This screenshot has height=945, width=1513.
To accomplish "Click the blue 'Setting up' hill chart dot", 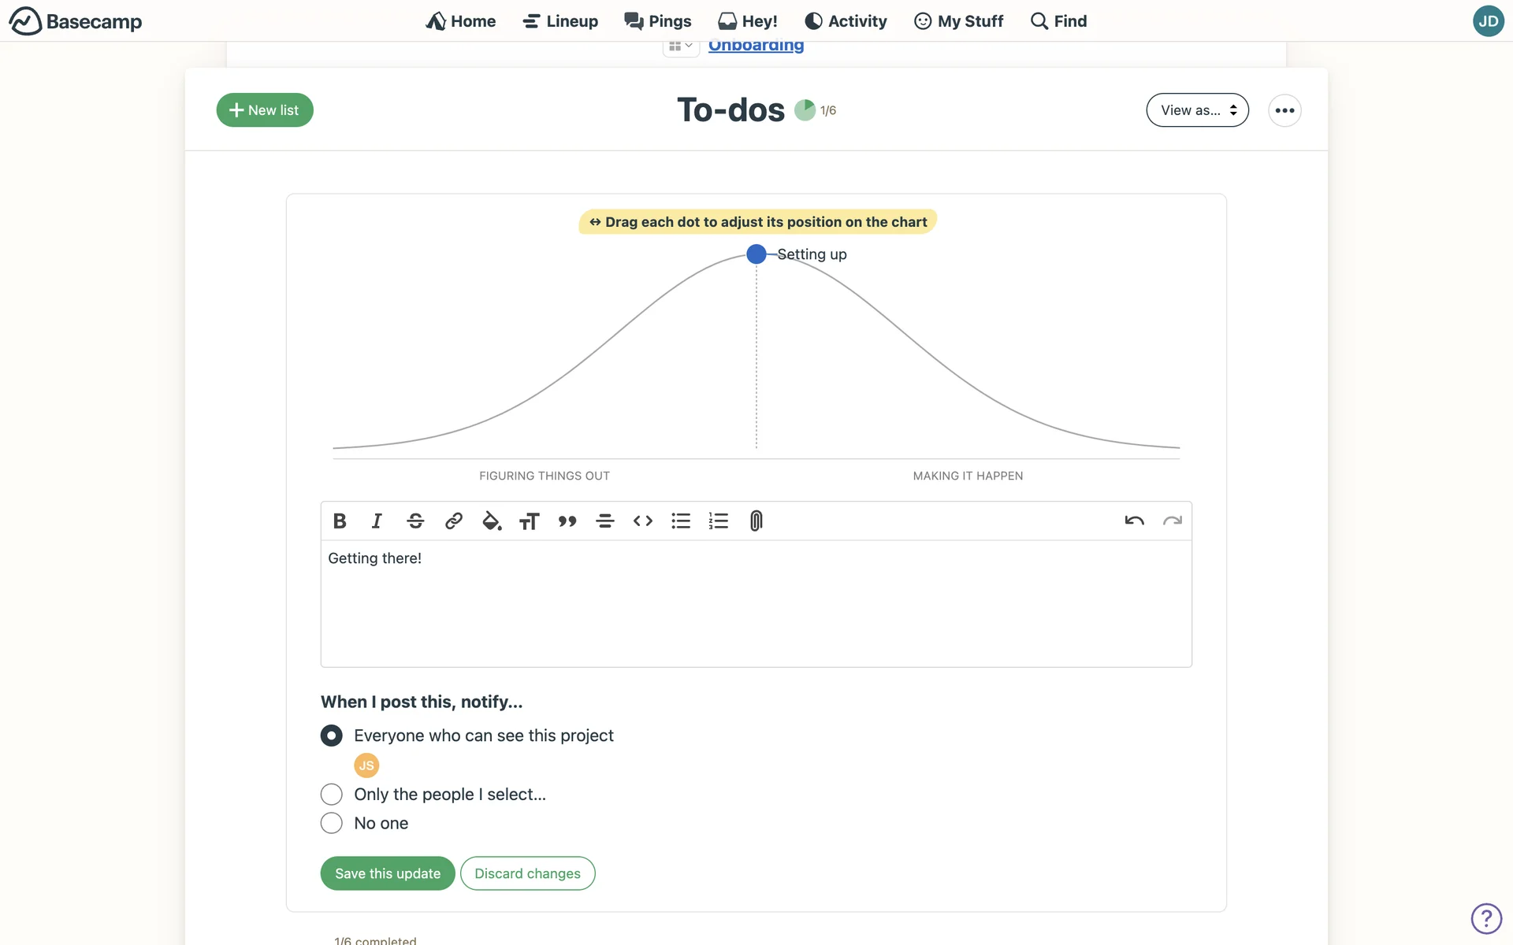I will click(x=756, y=254).
